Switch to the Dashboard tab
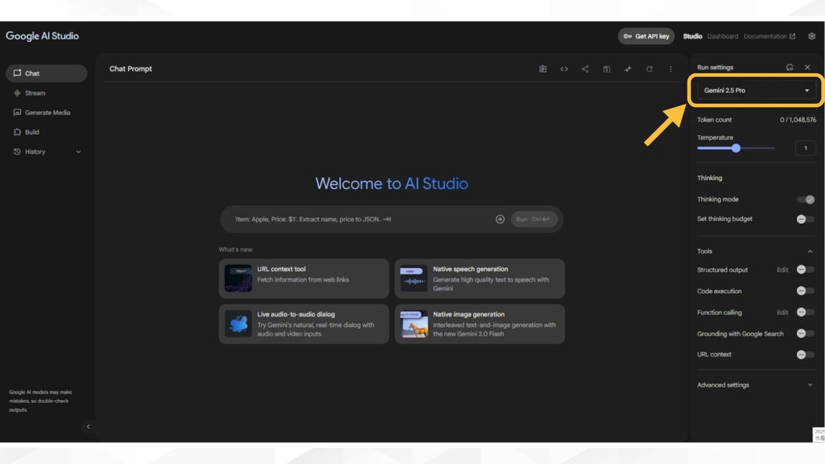Screen dimensions: 825x464 [x=723, y=36]
